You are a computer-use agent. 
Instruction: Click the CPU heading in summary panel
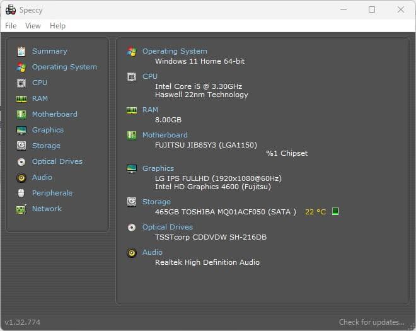(150, 76)
